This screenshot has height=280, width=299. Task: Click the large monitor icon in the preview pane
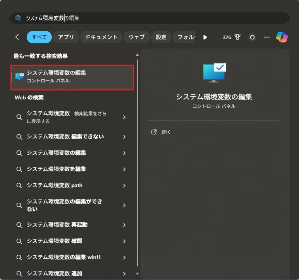click(214, 72)
